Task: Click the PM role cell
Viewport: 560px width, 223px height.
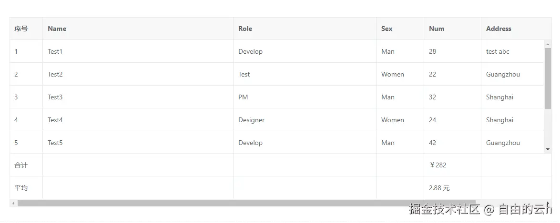Action: [x=243, y=97]
